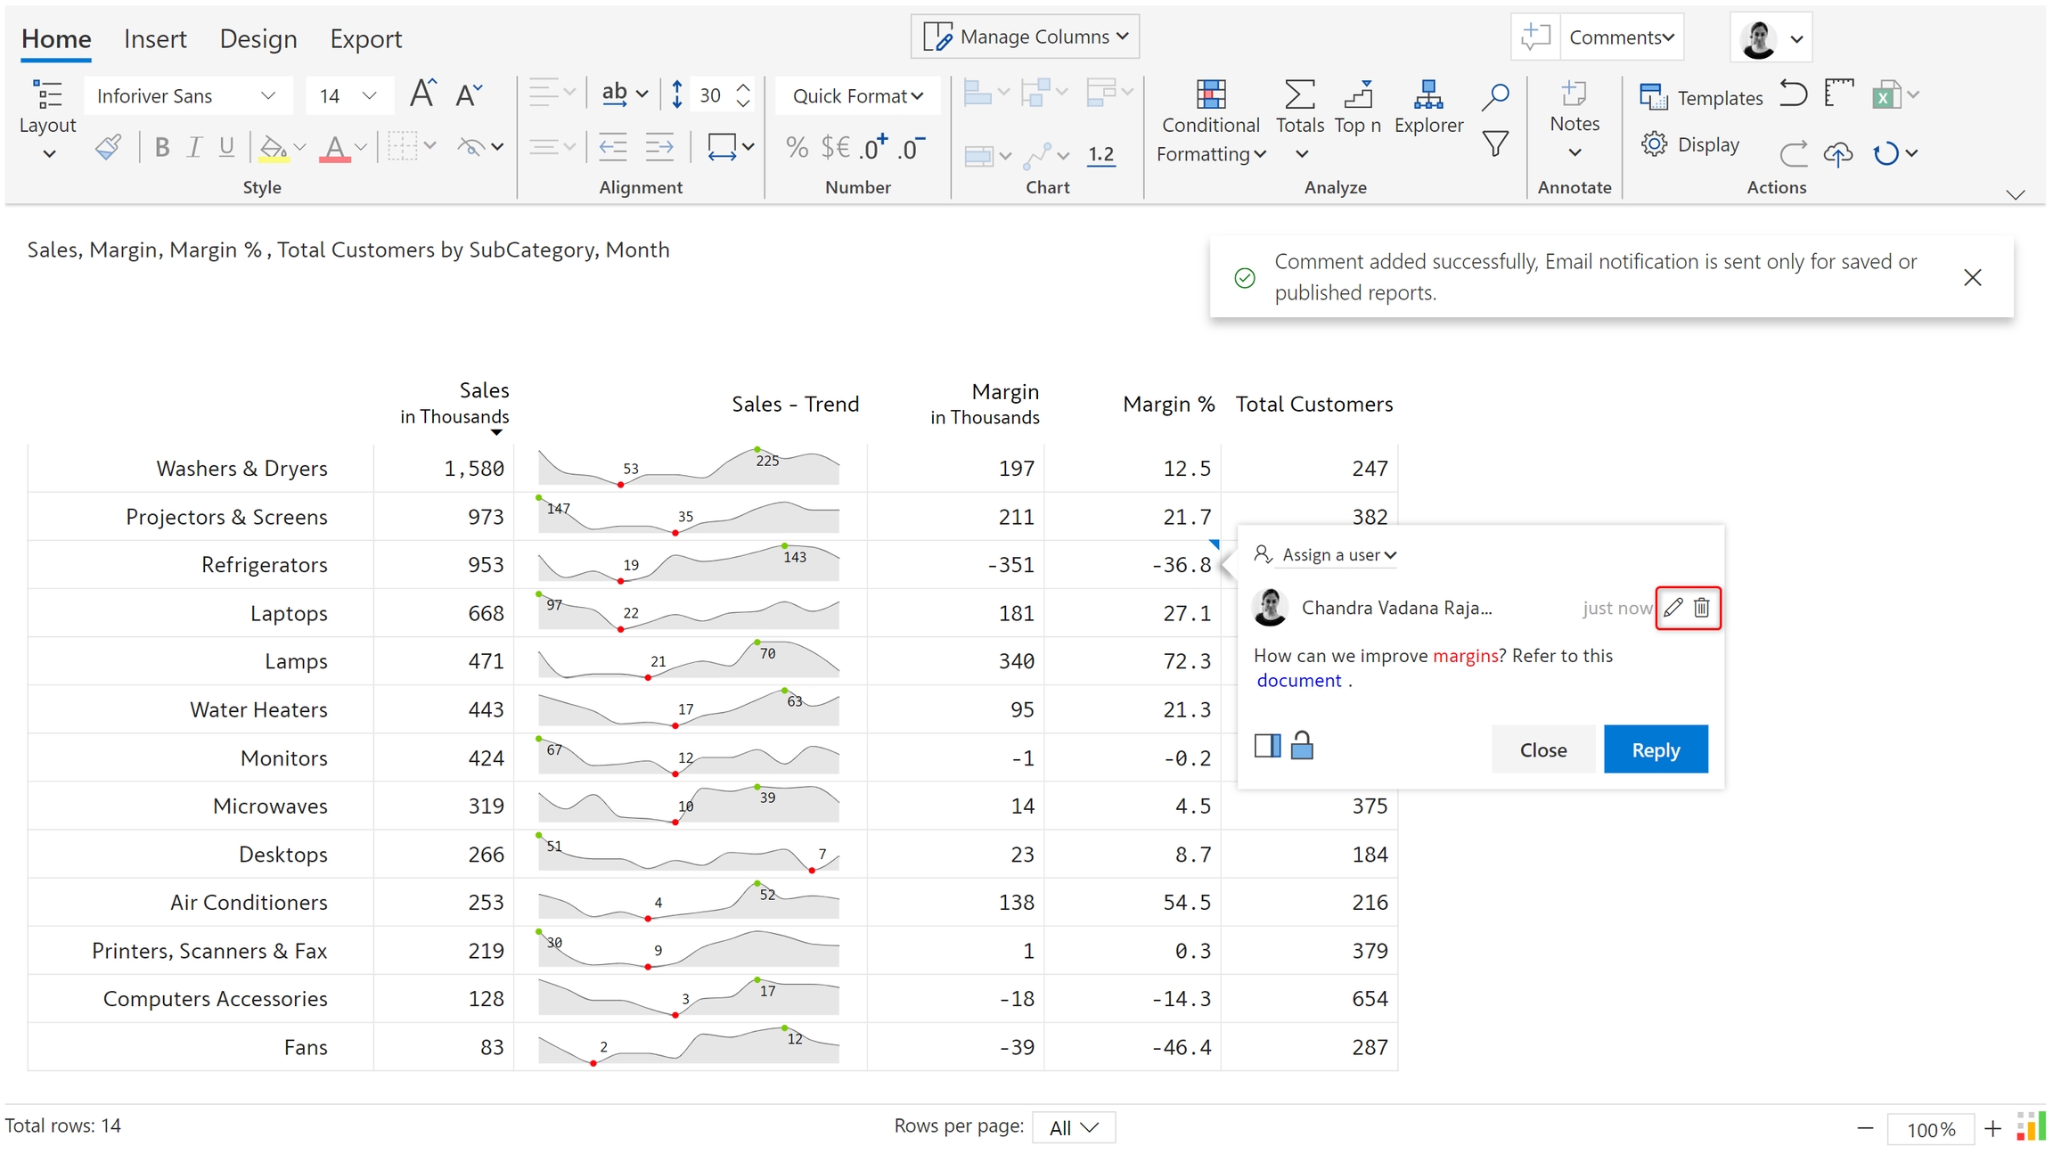Open the Conditional Formatting icon
The image size is (2053, 1154).
[1210, 94]
